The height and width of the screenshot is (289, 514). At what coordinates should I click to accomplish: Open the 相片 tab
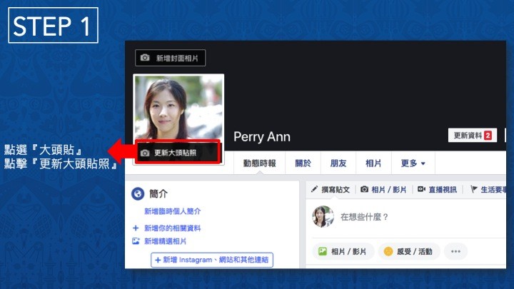click(x=373, y=163)
